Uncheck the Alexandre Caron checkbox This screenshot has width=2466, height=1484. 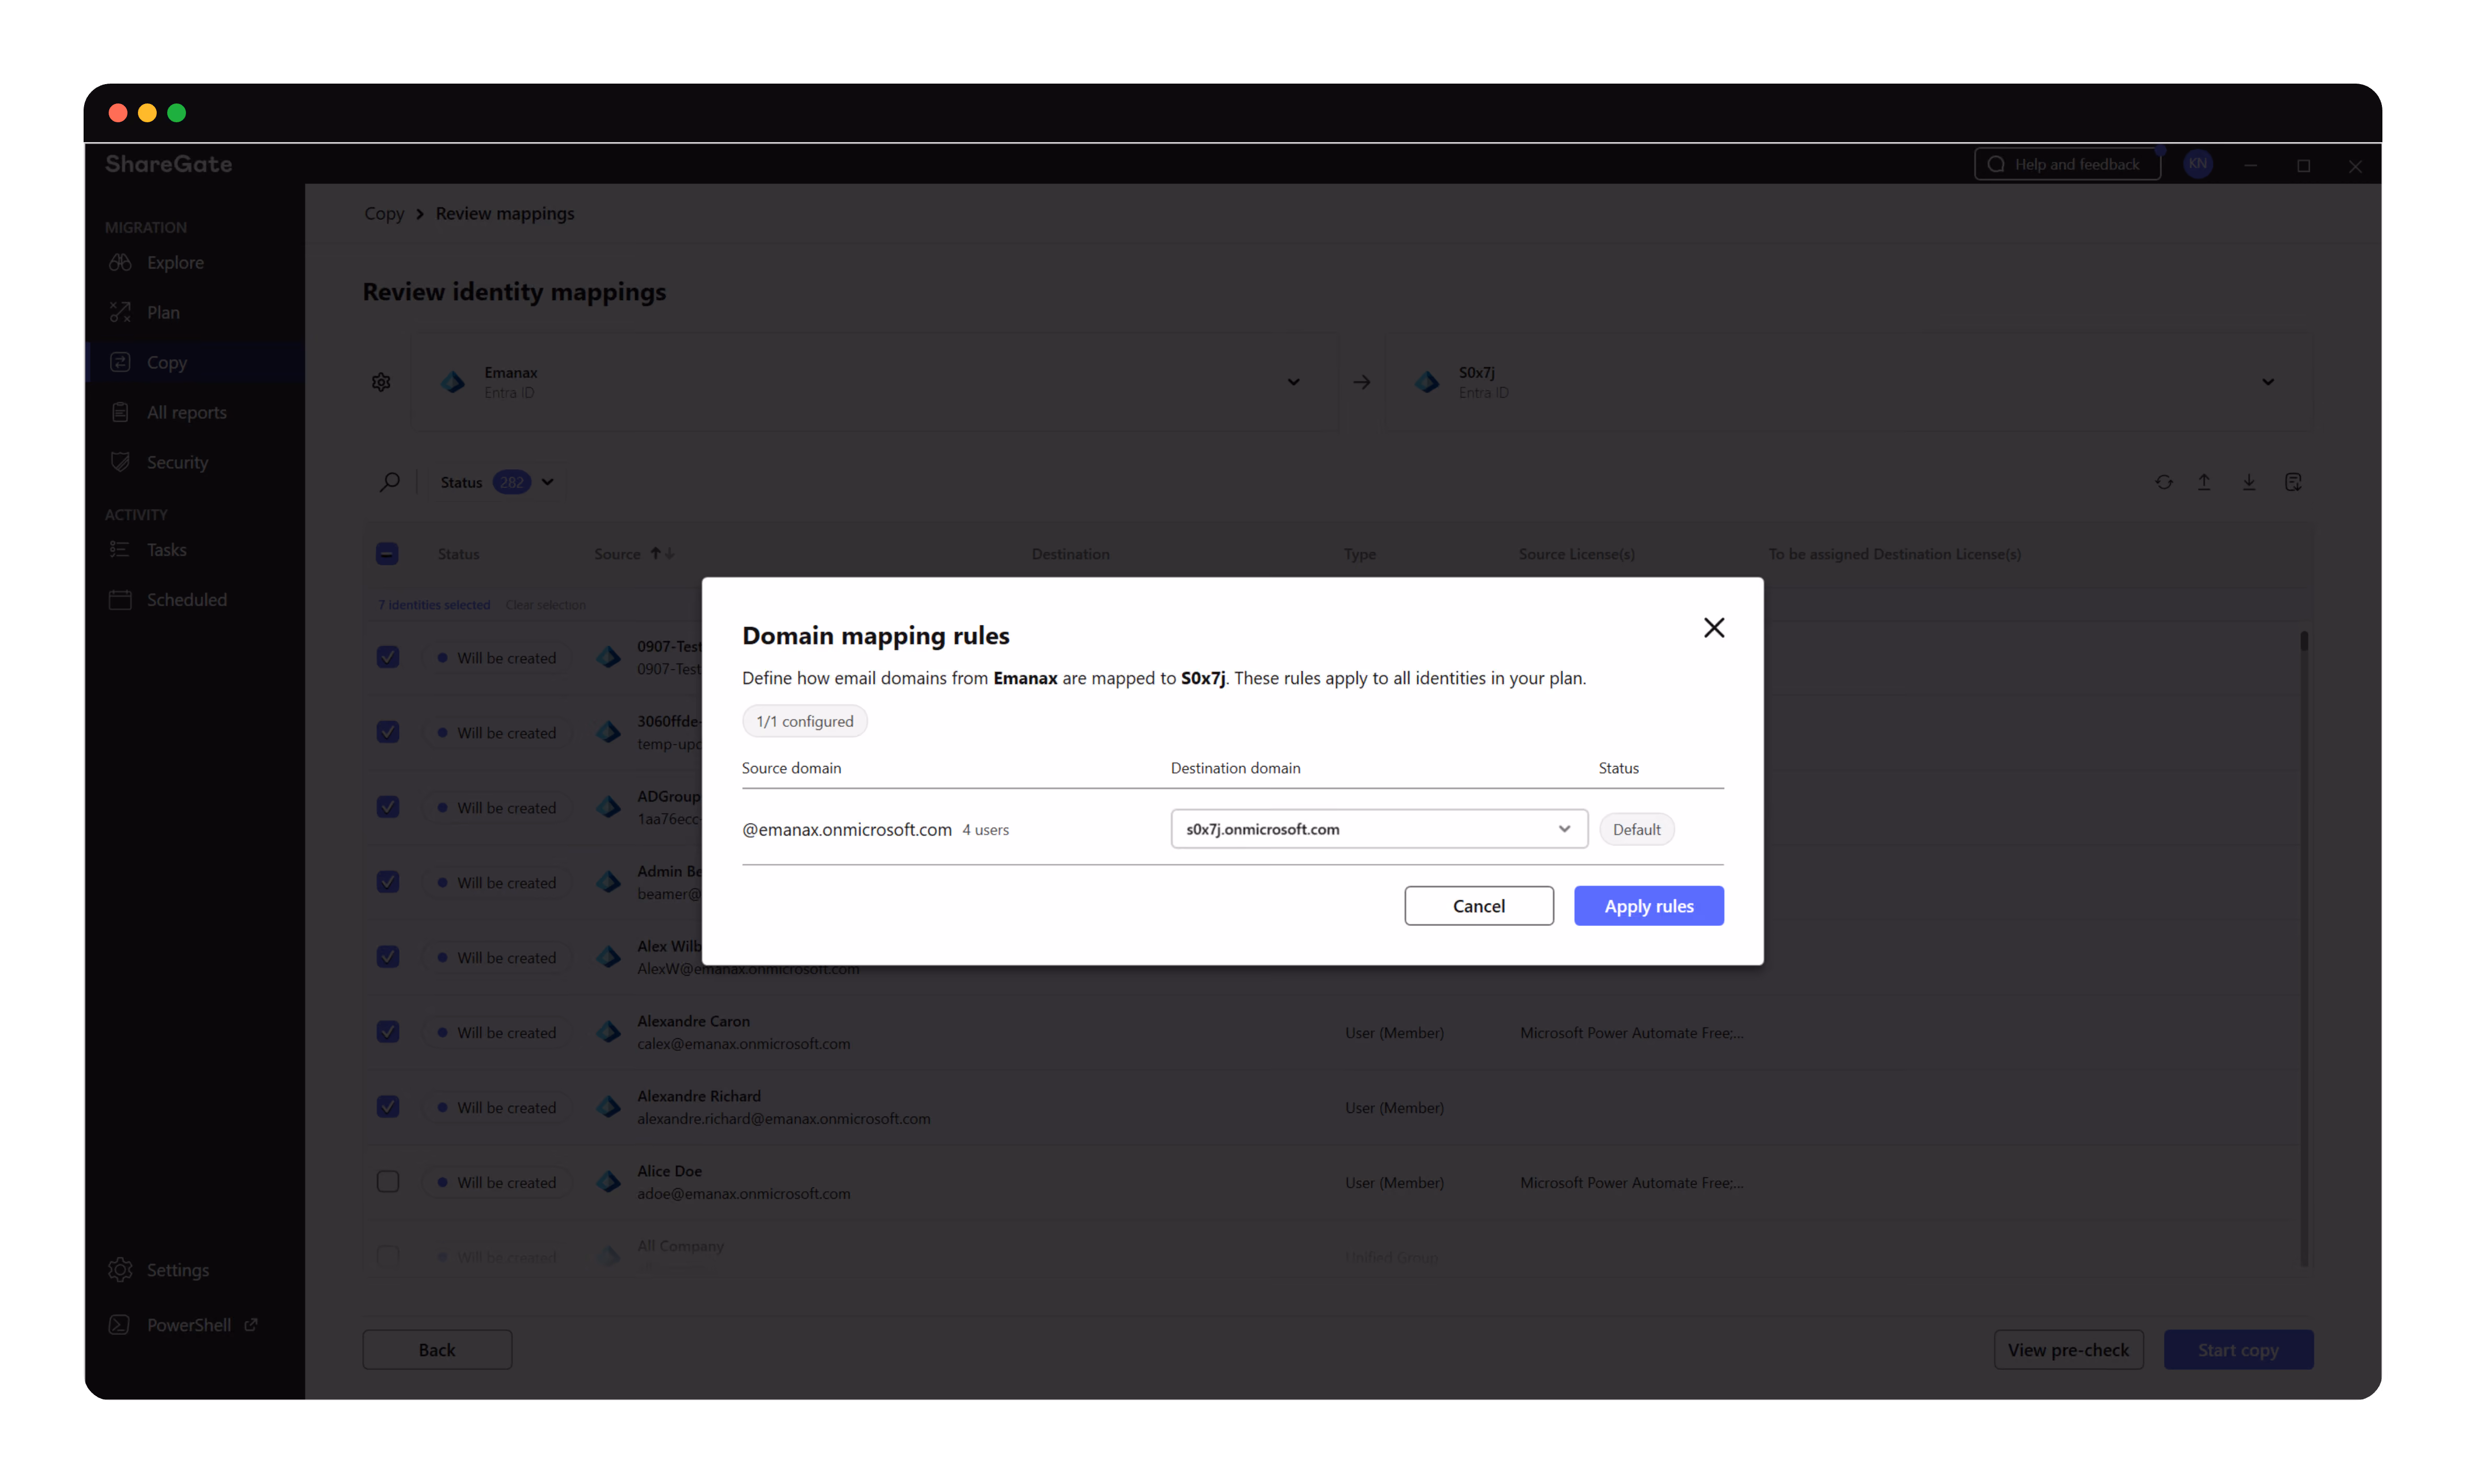(388, 1032)
